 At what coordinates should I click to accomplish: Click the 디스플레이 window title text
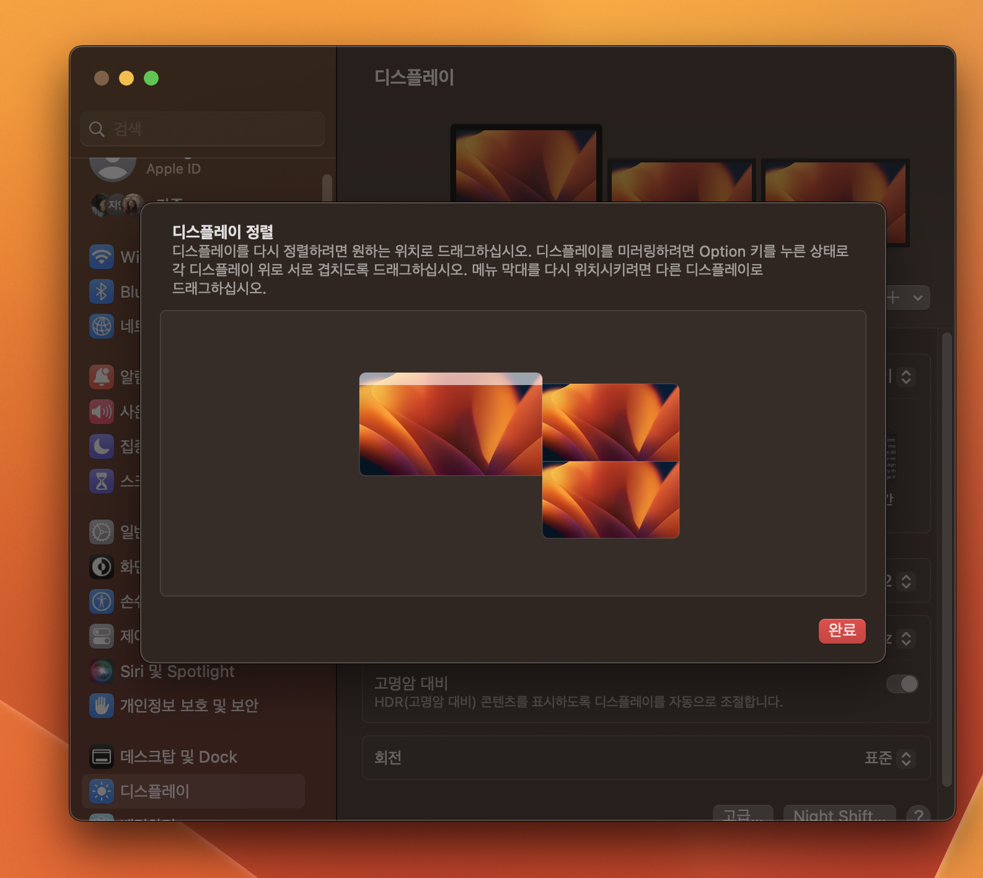[414, 78]
